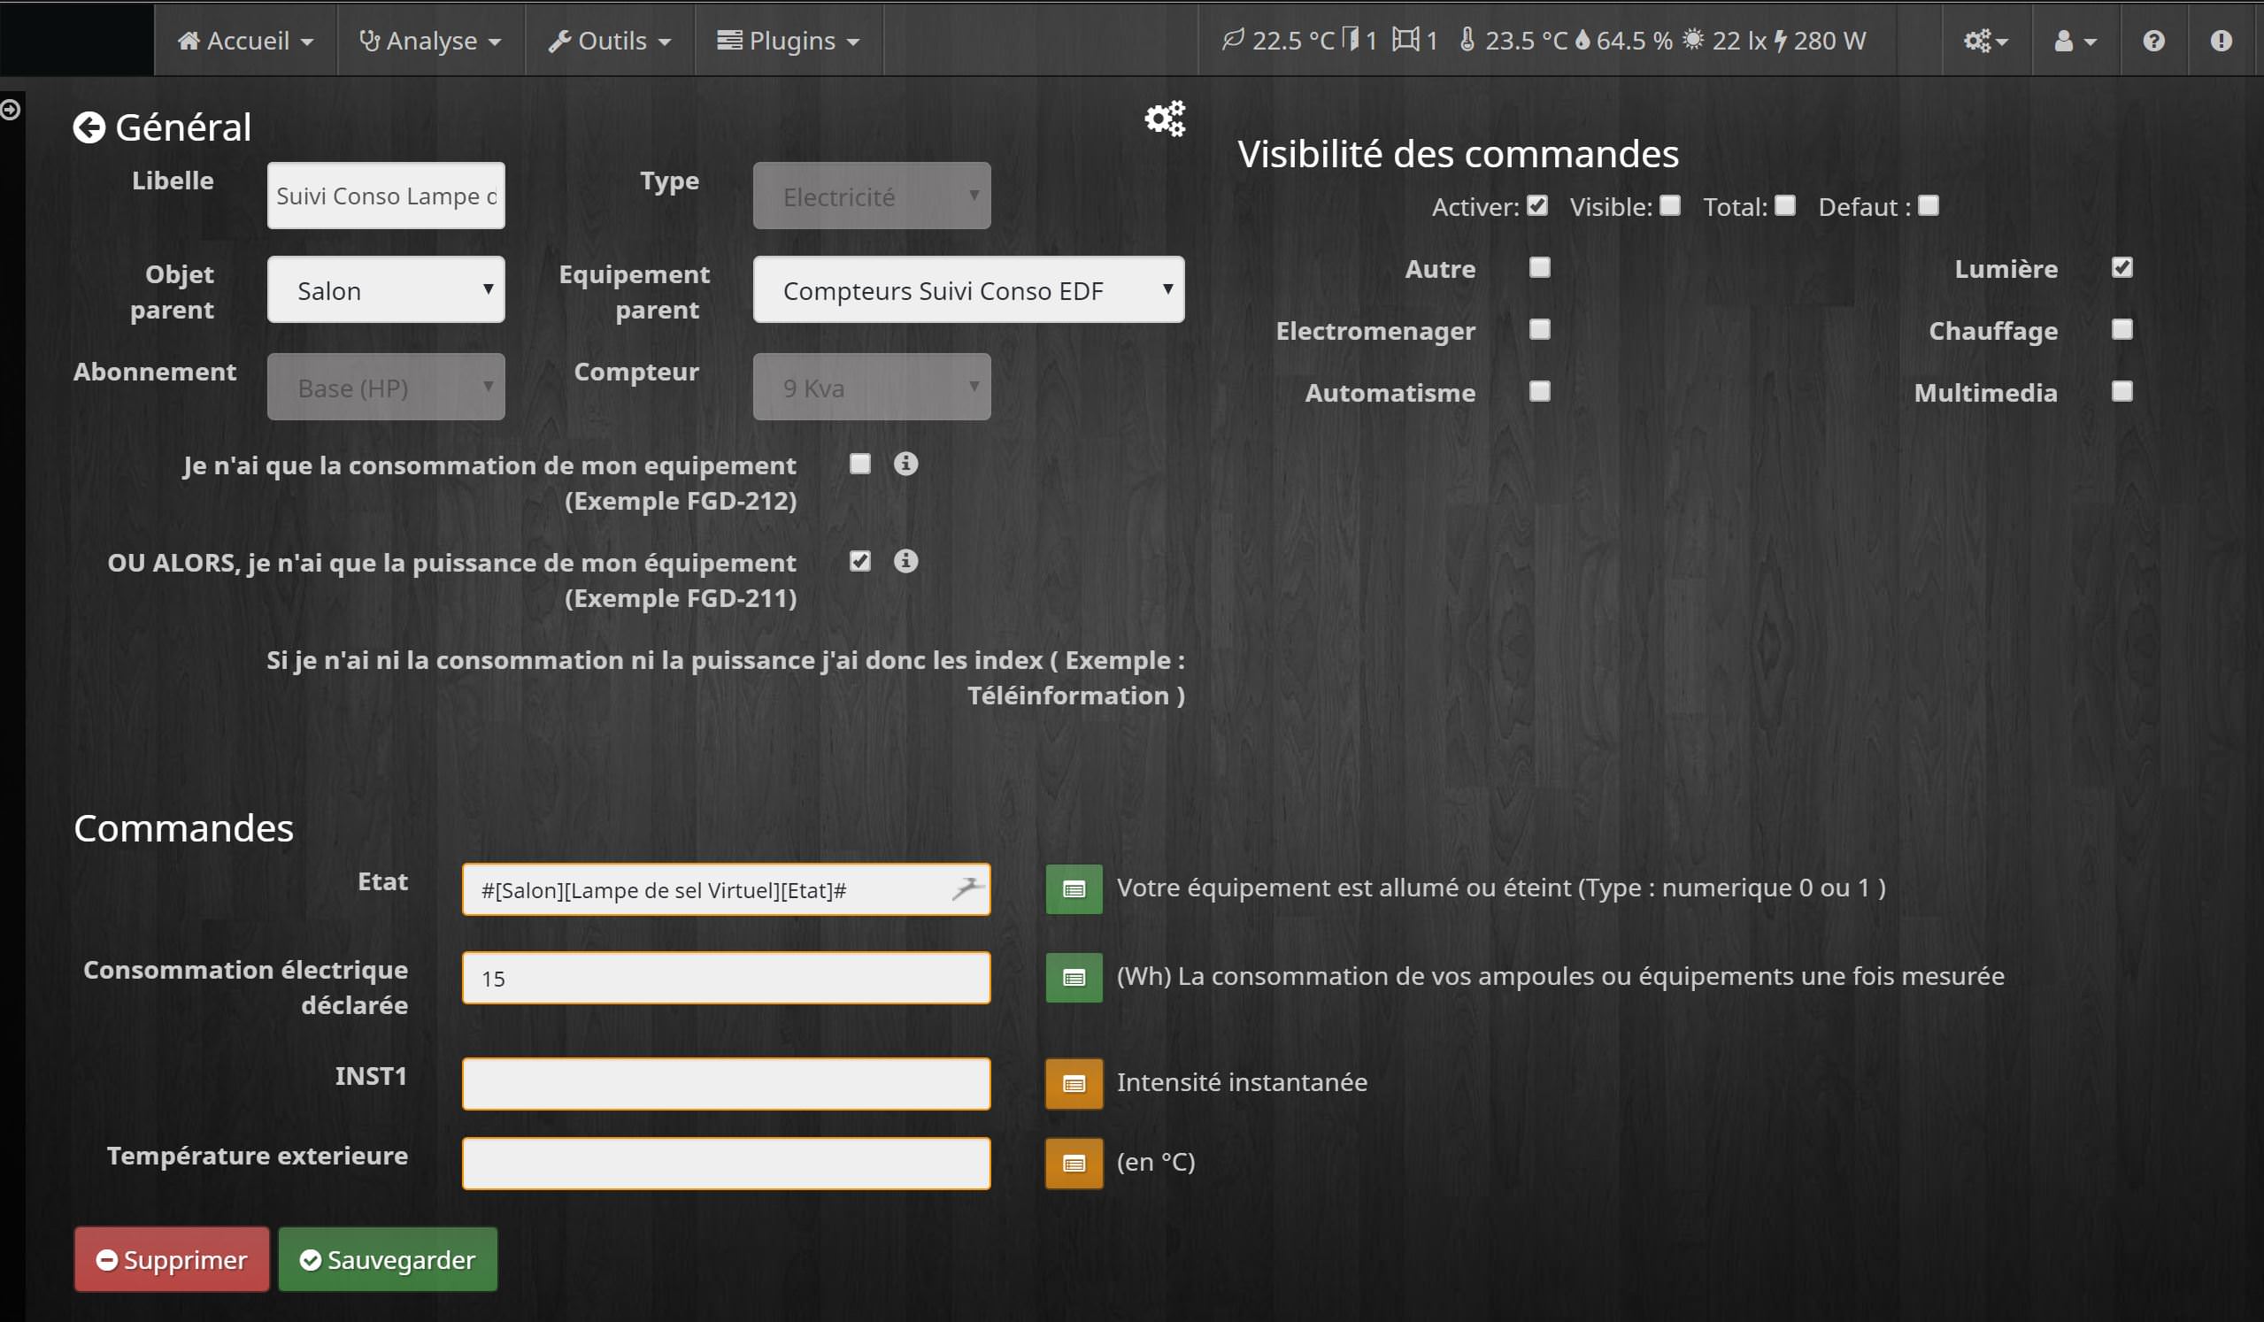Click orange command picker for Température exterieure
The image size is (2264, 1322).
coord(1074,1163)
